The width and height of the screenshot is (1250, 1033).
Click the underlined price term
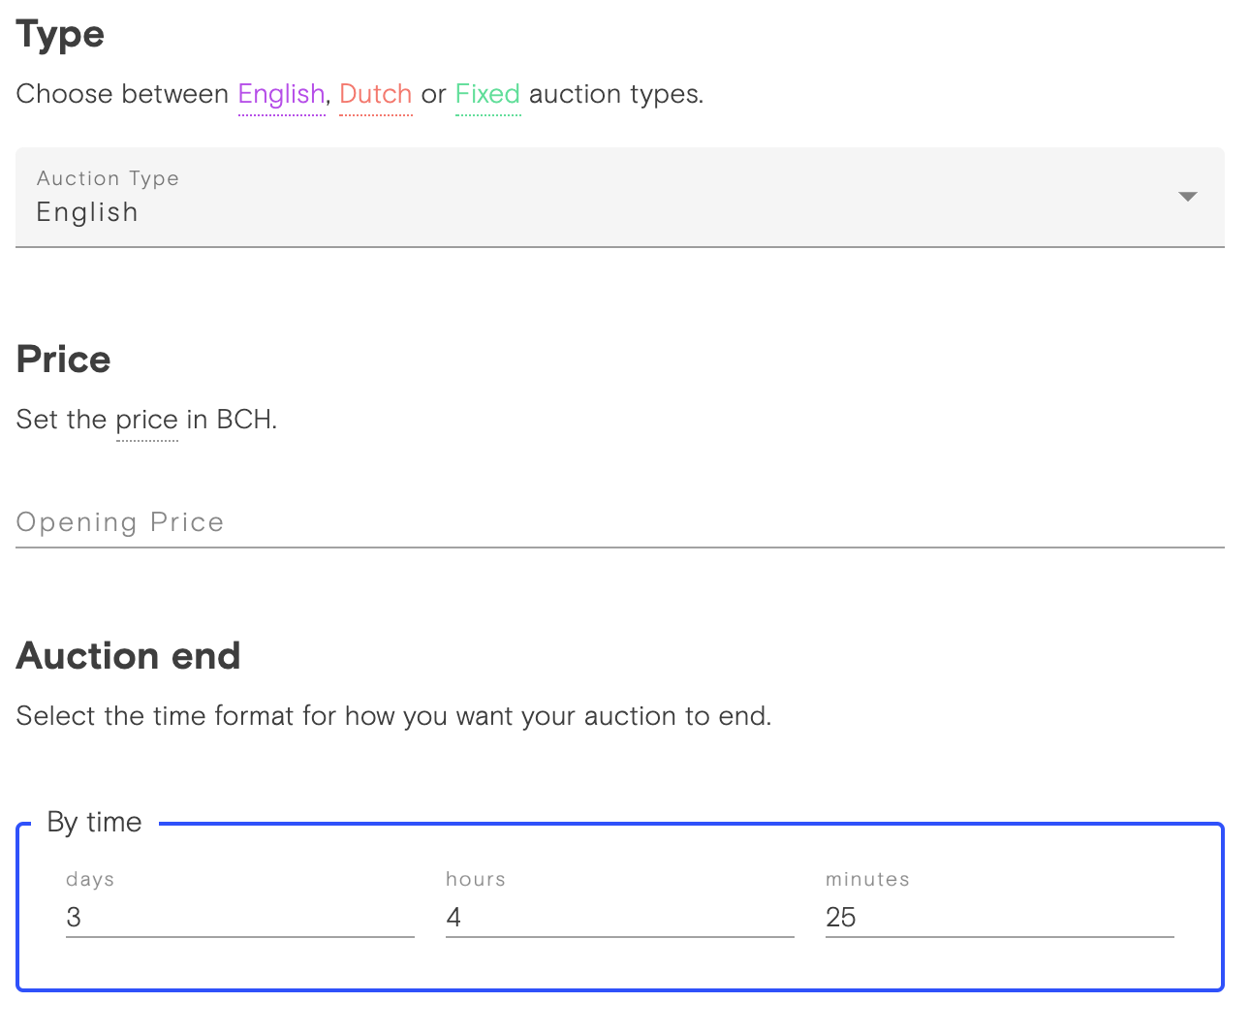click(x=147, y=420)
